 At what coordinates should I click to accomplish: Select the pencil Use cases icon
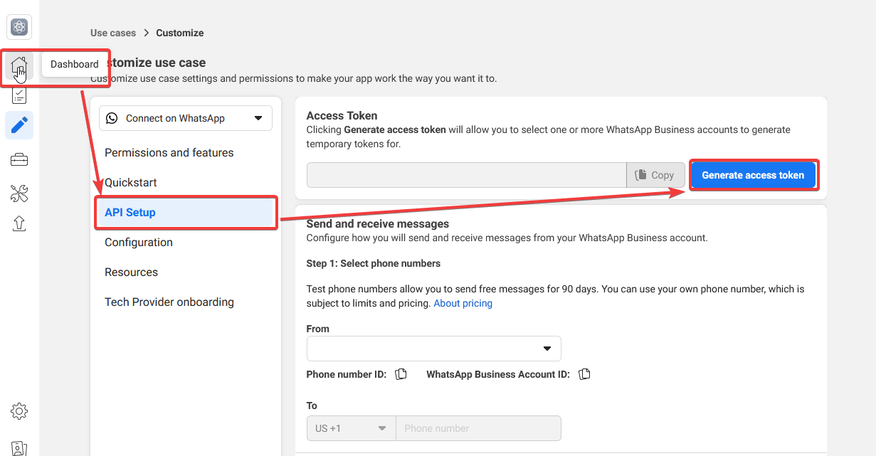click(19, 125)
